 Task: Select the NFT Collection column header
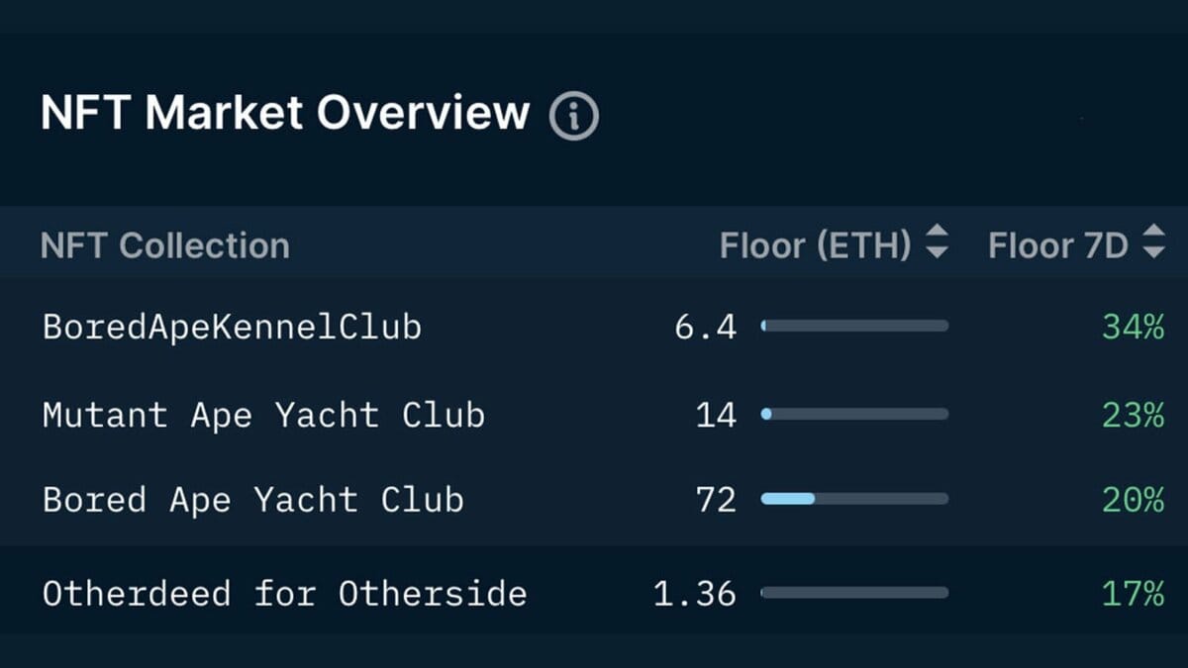(165, 245)
